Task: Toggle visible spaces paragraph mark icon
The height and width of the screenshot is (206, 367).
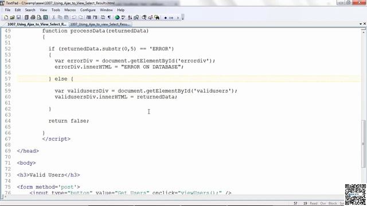Action: tap(109, 18)
